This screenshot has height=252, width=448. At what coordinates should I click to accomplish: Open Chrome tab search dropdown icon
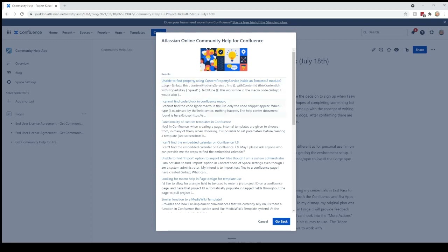click(x=413, y=6)
